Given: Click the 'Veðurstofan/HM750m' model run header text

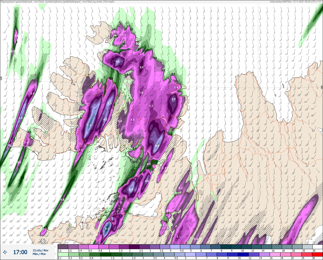Looking at the screenshot, I should [296, 2].
